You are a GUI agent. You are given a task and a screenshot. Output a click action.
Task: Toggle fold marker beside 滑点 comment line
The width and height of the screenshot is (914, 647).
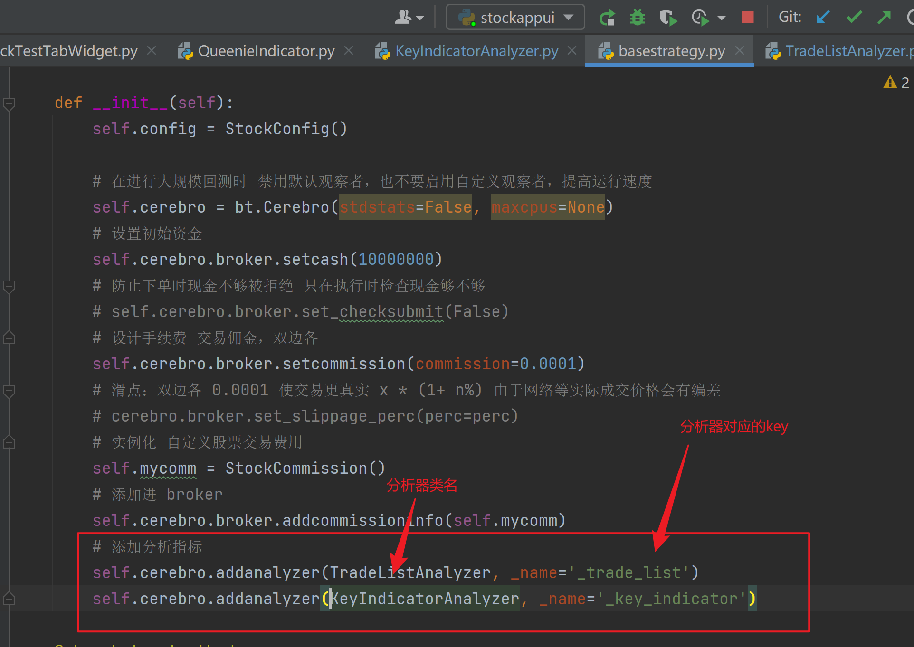tap(9, 391)
